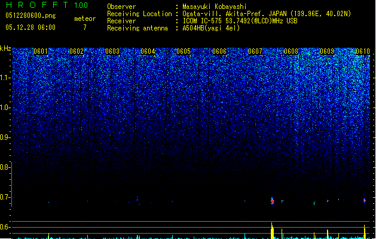Click time marker 0605
The width and height of the screenshot is (376, 239).
[184, 51]
